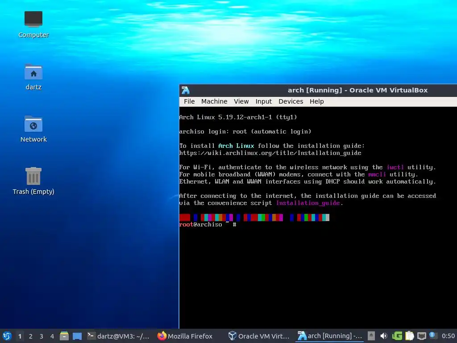This screenshot has height=343, width=457.
Task: Click the 0:50 panel clock
Action: point(448,336)
